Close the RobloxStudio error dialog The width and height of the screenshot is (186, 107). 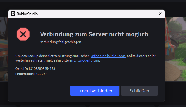point(160,14)
